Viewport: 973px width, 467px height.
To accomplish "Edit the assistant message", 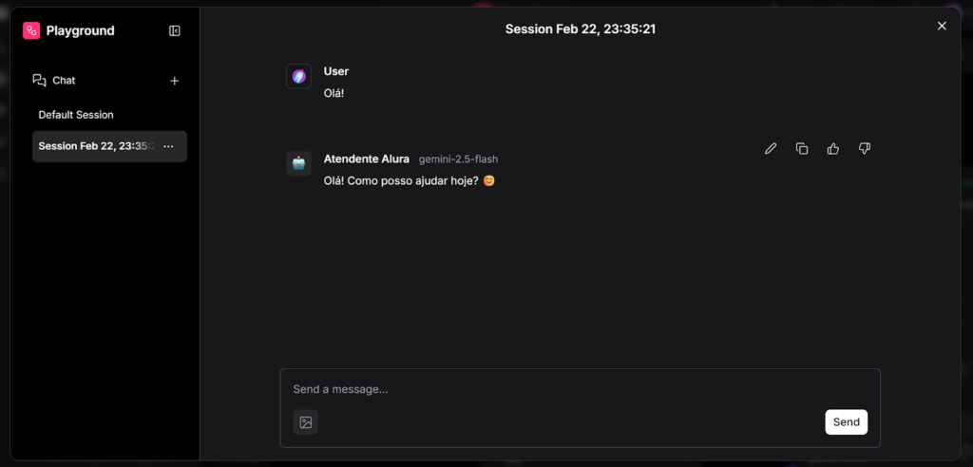I will point(771,148).
